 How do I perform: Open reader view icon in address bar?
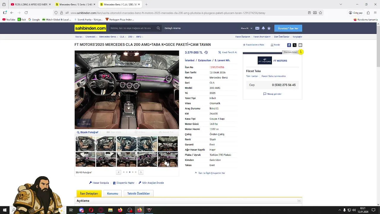point(309,13)
